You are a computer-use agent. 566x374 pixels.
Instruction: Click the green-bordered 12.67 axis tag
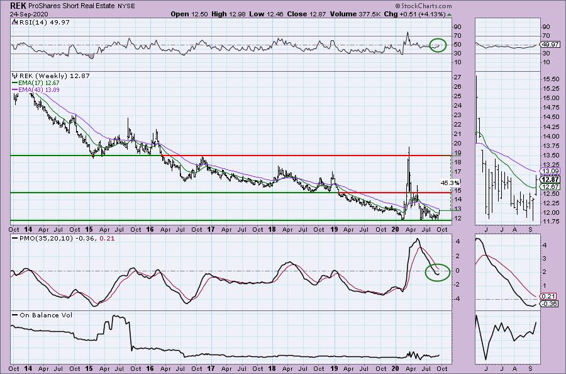[x=550, y=186]
